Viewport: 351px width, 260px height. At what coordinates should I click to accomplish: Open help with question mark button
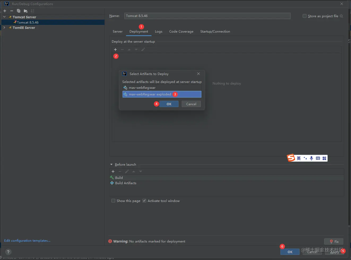coord(8,252)
